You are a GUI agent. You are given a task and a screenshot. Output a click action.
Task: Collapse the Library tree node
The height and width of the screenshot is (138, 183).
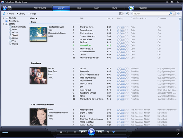coord(4,24)
